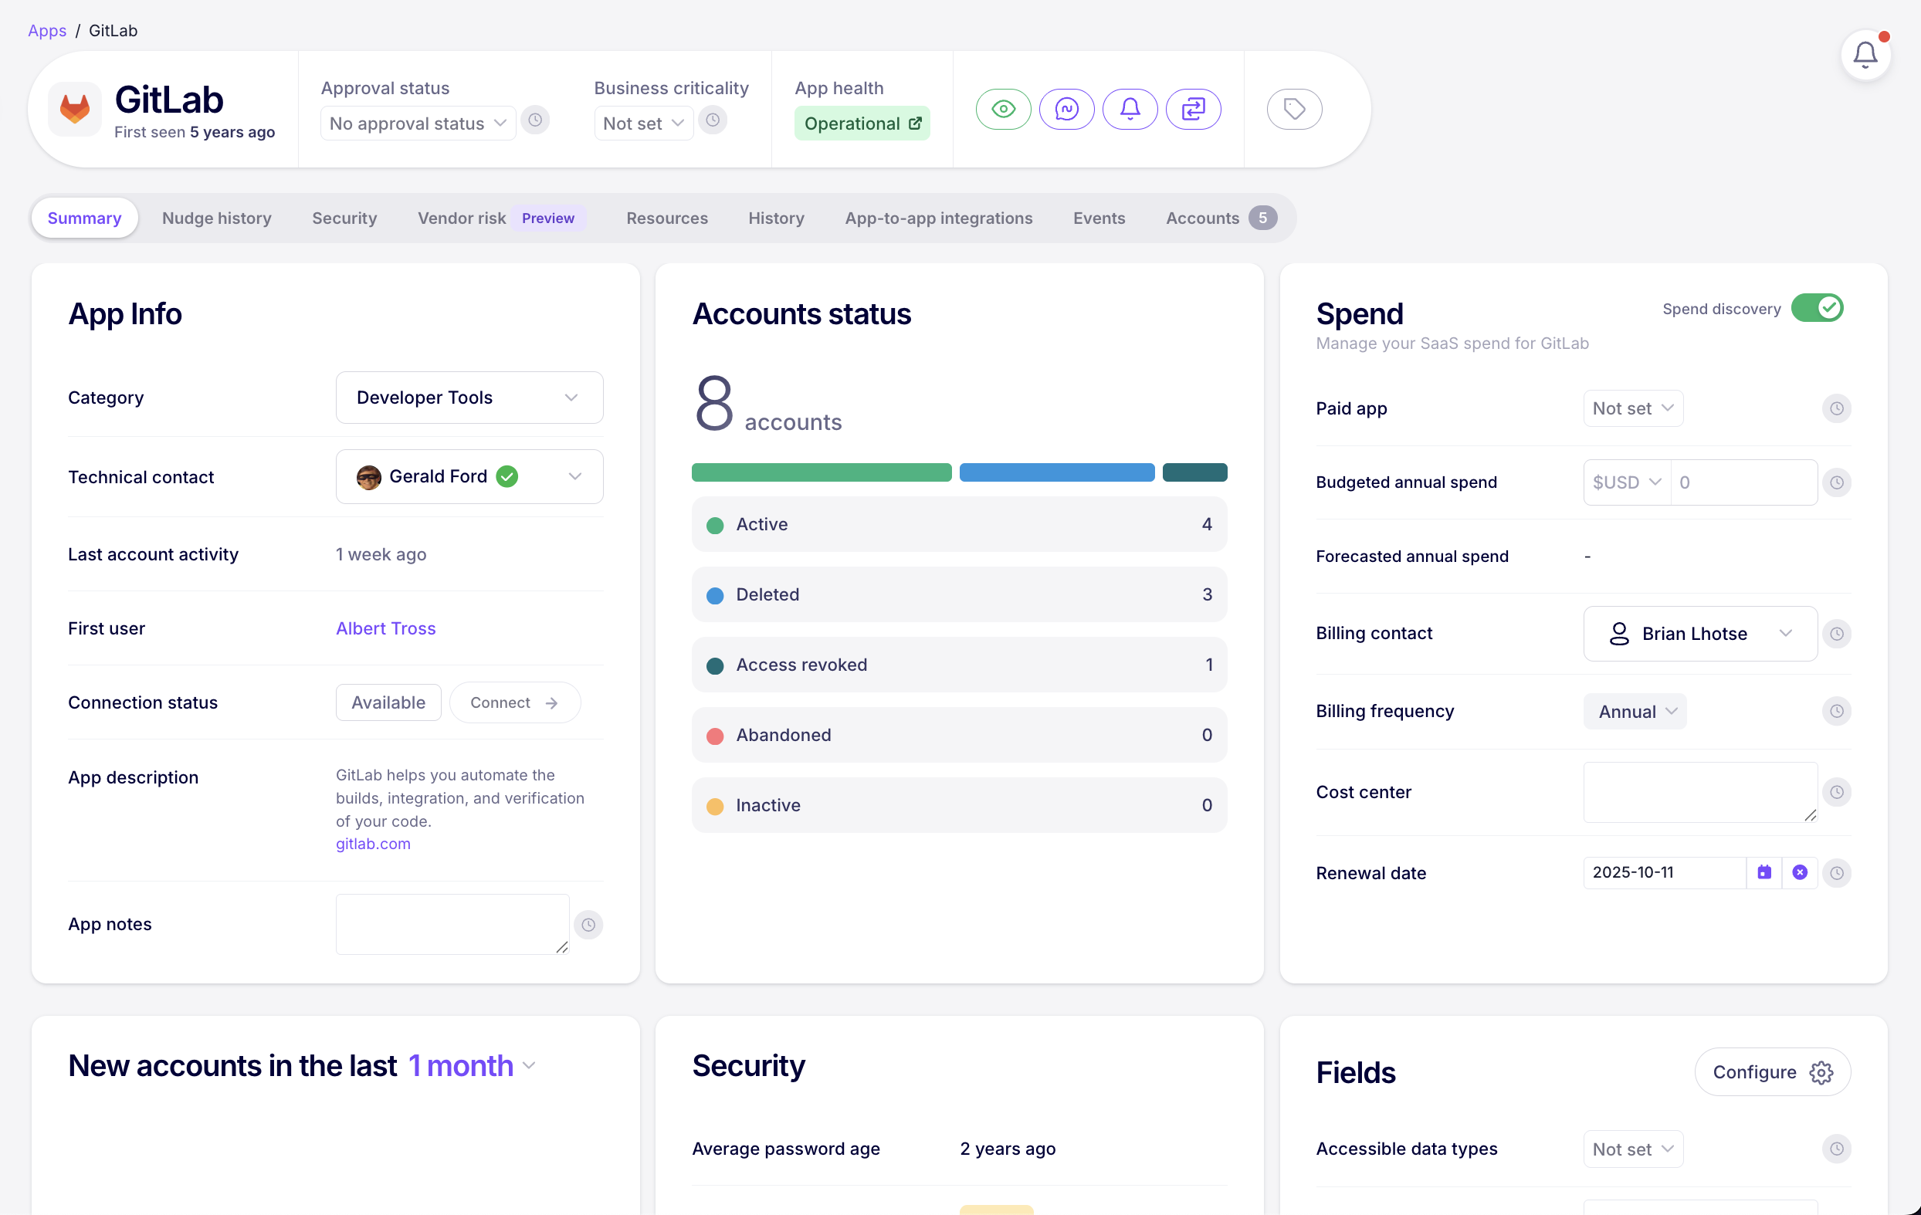This screenshot has width=1921, height=1215.
Task: Click the external link icon on Operational
Action: 915,123
